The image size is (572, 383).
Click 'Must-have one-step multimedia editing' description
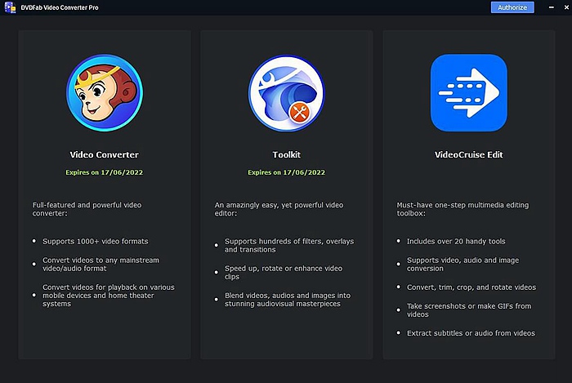(x=463, y=209)
